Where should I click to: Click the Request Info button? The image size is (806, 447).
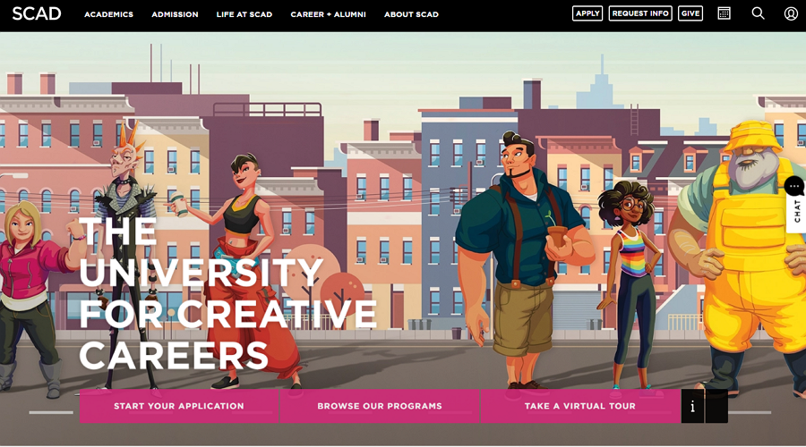click(x=640, y=13)
